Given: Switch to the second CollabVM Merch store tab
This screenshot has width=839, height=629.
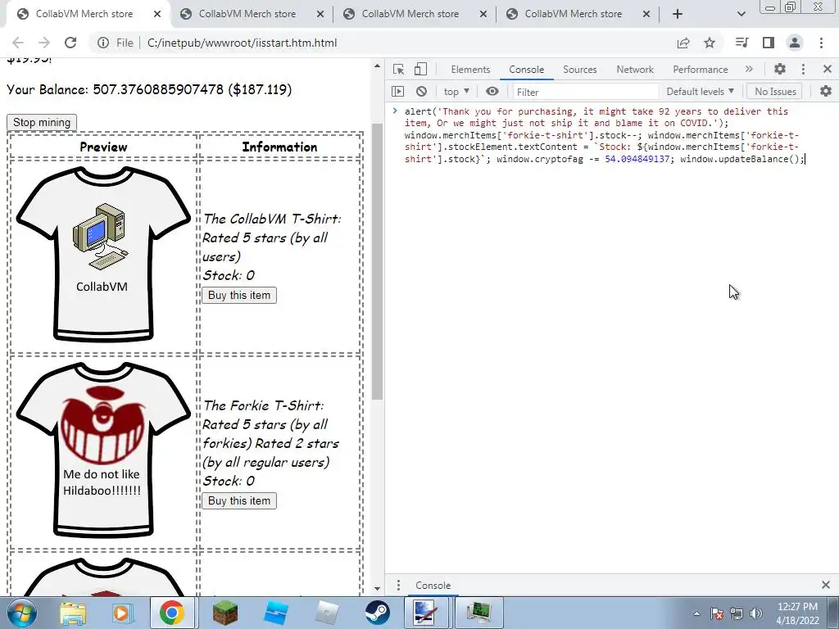Looking at the screenshot, I should tap(247, 14).
